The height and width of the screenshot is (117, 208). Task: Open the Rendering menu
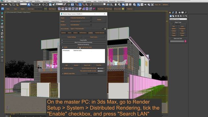(65, 1)
